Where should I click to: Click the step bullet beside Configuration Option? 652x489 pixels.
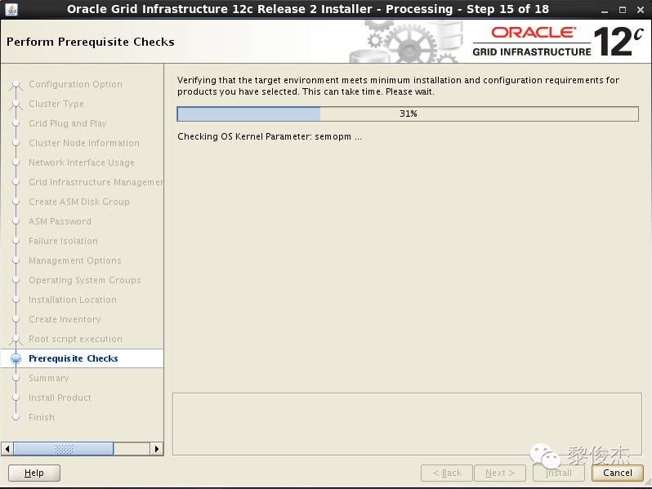[16, 84]
